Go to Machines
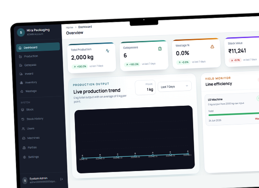This screenshot has height=188, width=259. 42,138
